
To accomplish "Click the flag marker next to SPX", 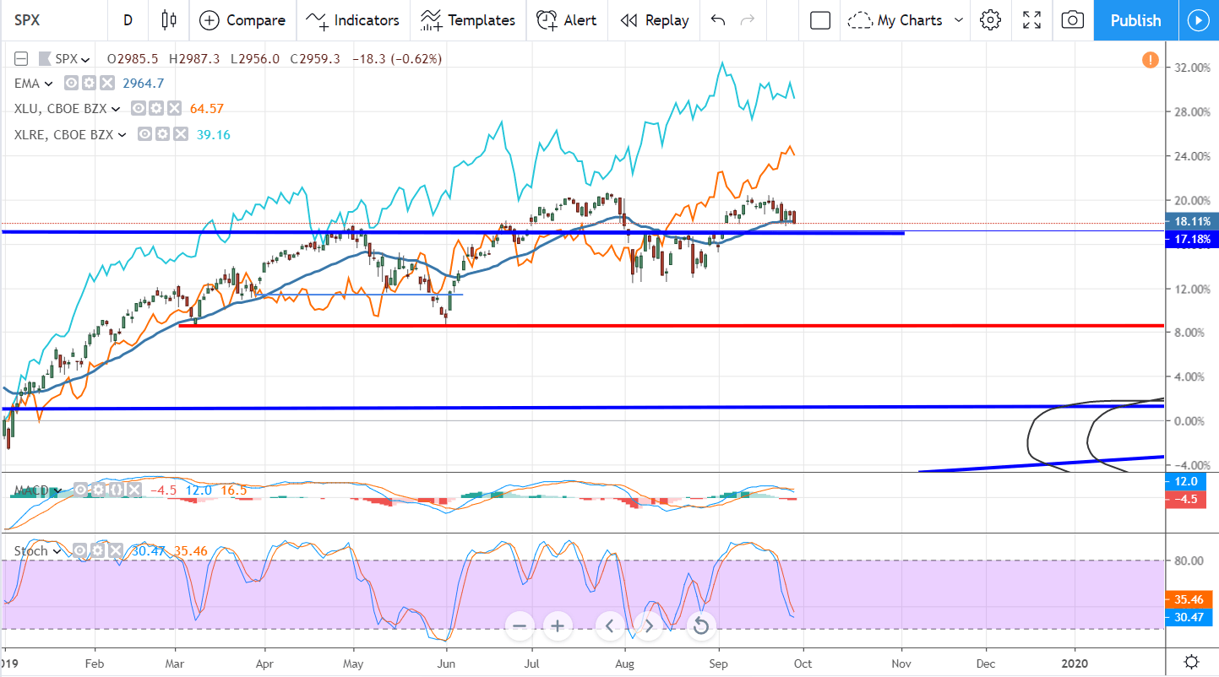I will coord(45,59).
